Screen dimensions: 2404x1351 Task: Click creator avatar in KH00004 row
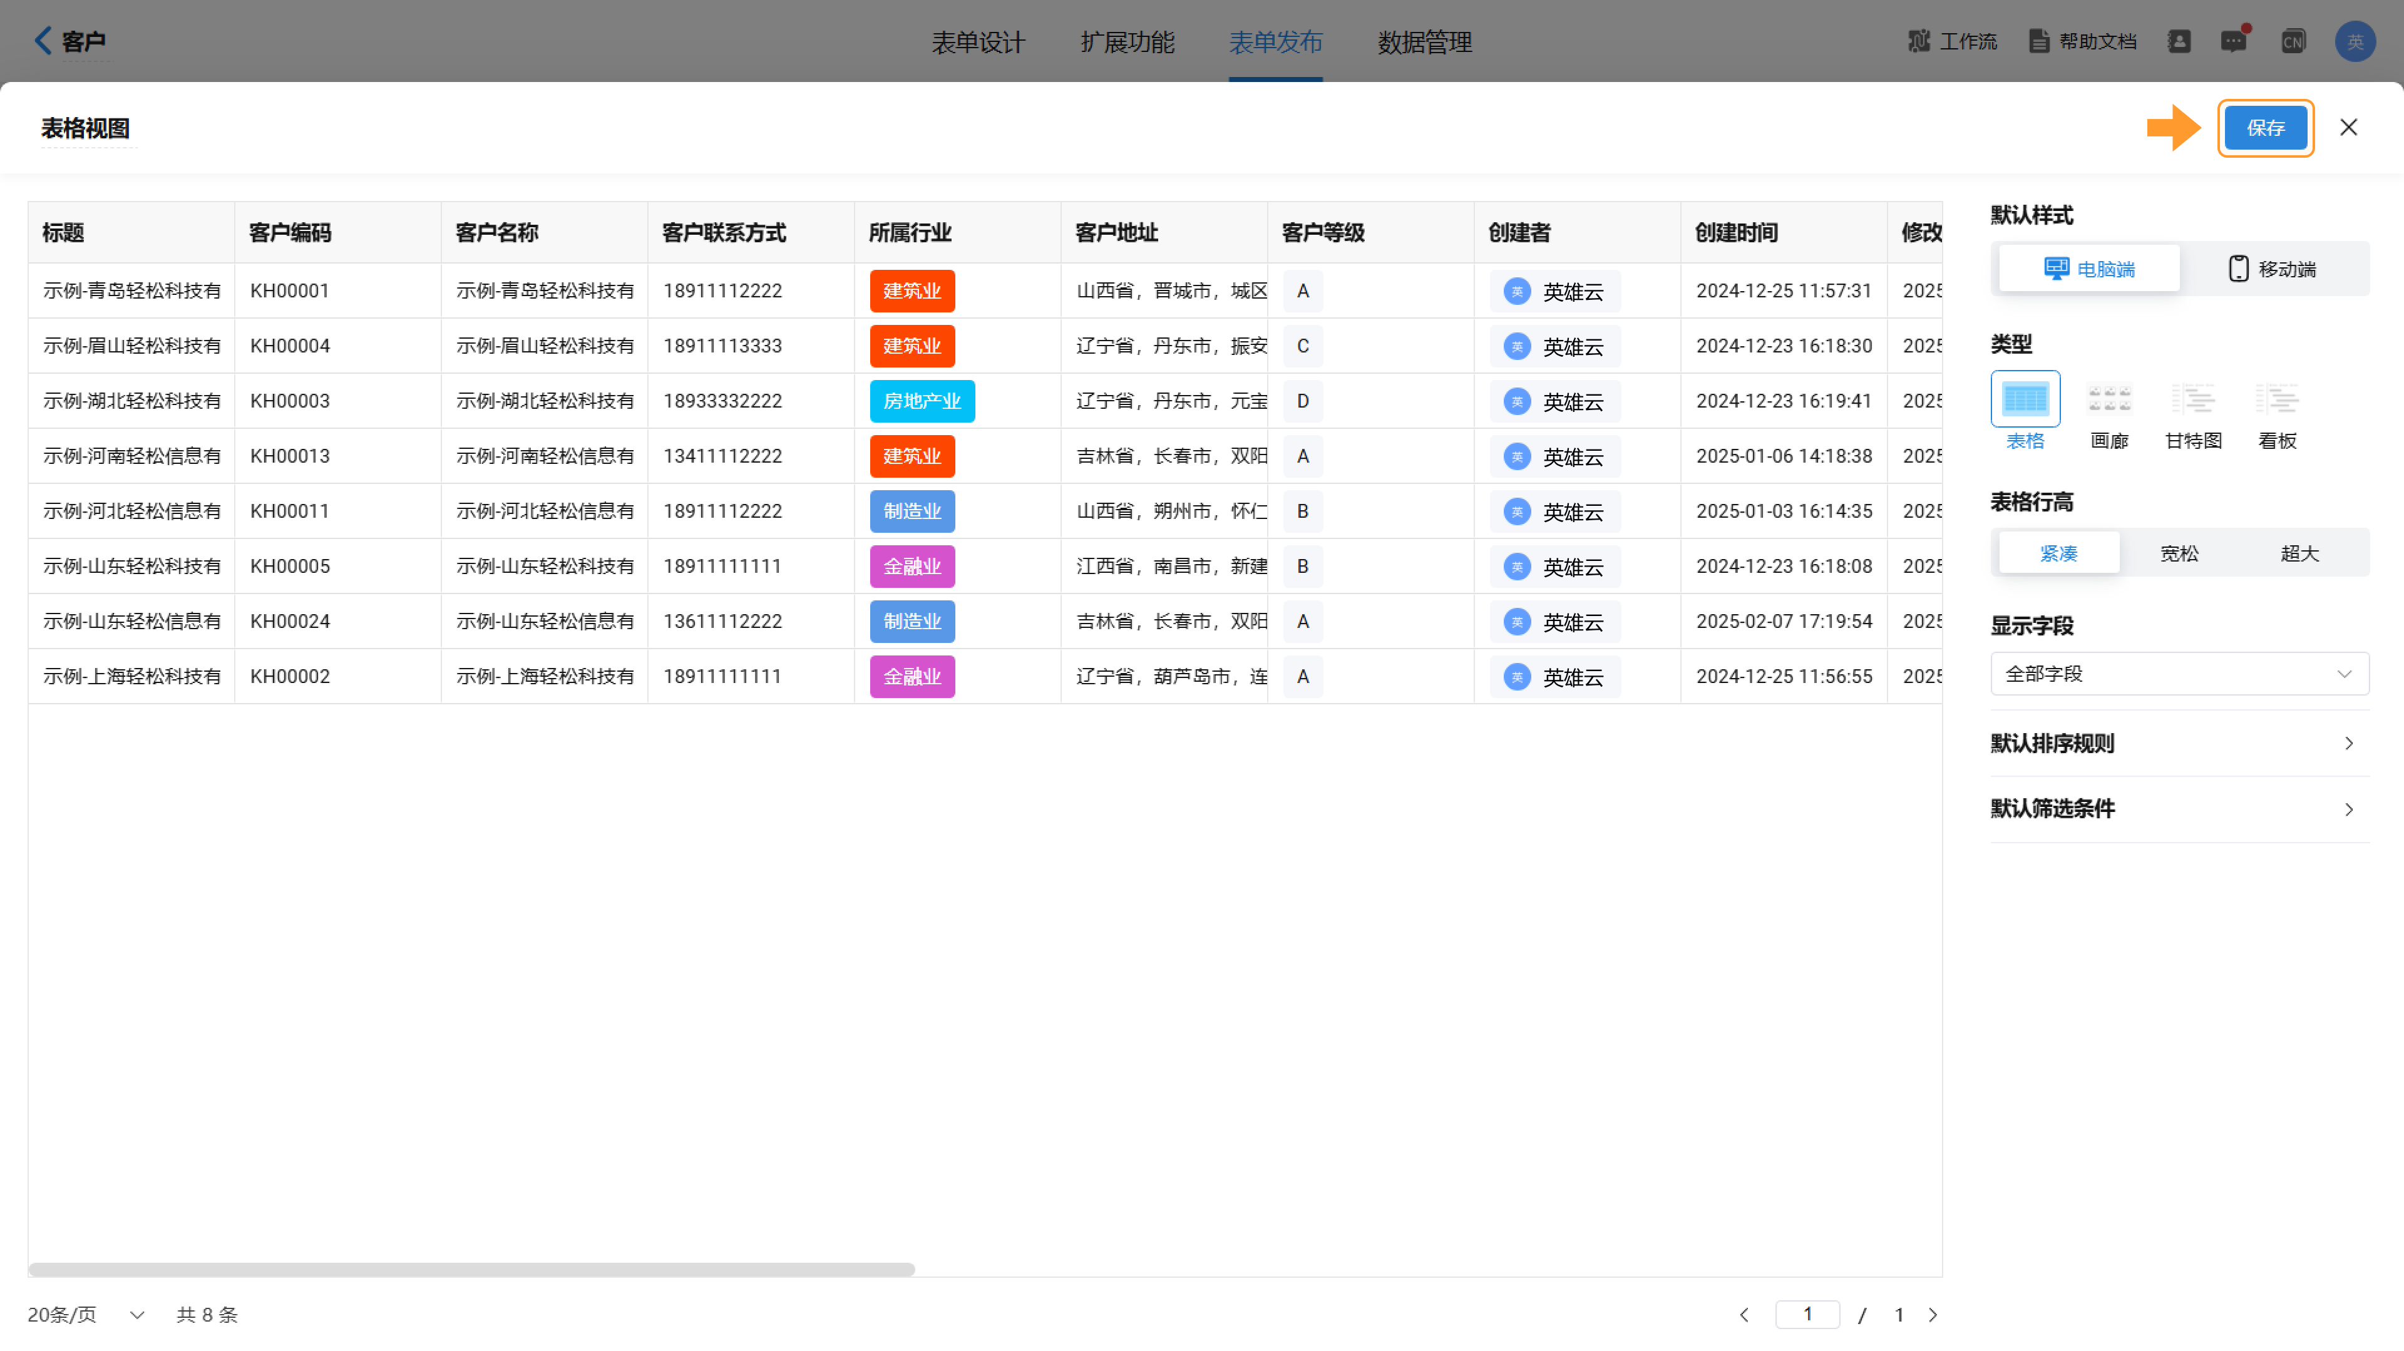click(1518, 346)
